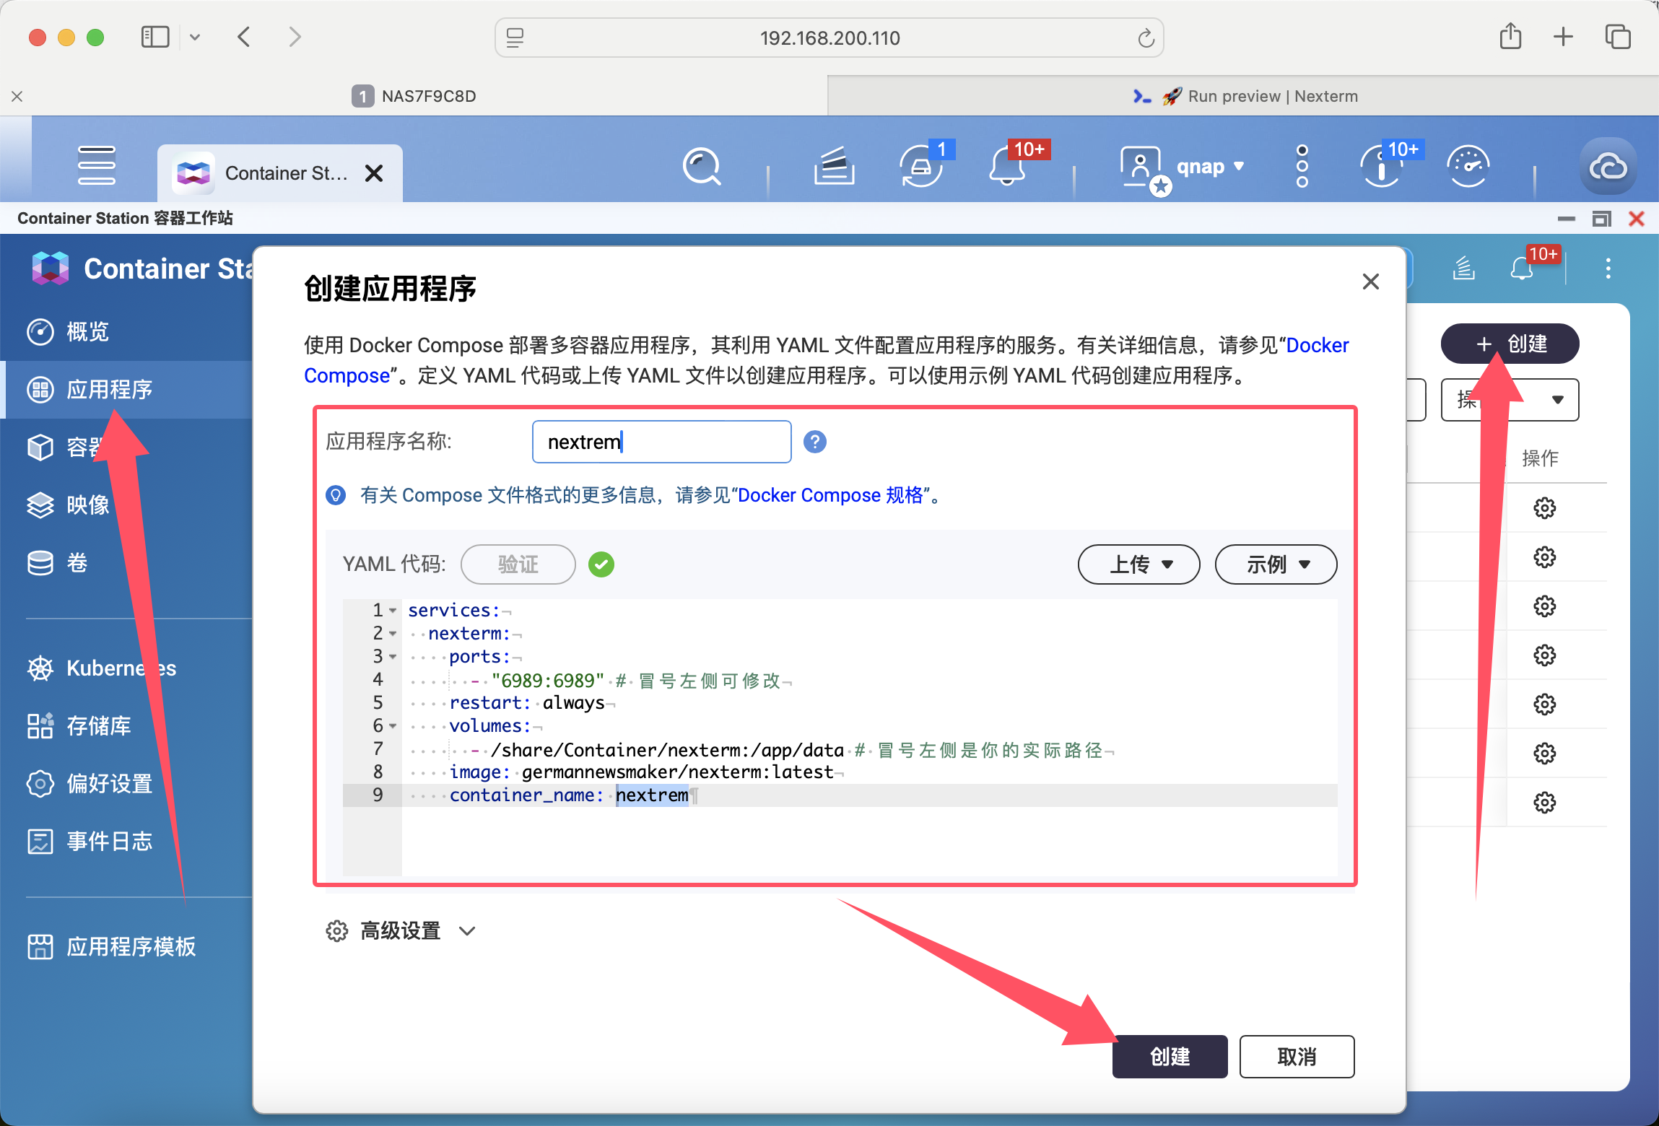Click the container_name line in YAML editor
Image resolution: width=1659 pixels, height=1126 pixels.
coord(869,795)
